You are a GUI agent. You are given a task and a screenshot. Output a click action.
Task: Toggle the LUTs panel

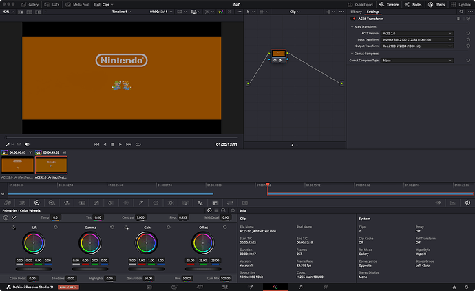tap(52, 5)
